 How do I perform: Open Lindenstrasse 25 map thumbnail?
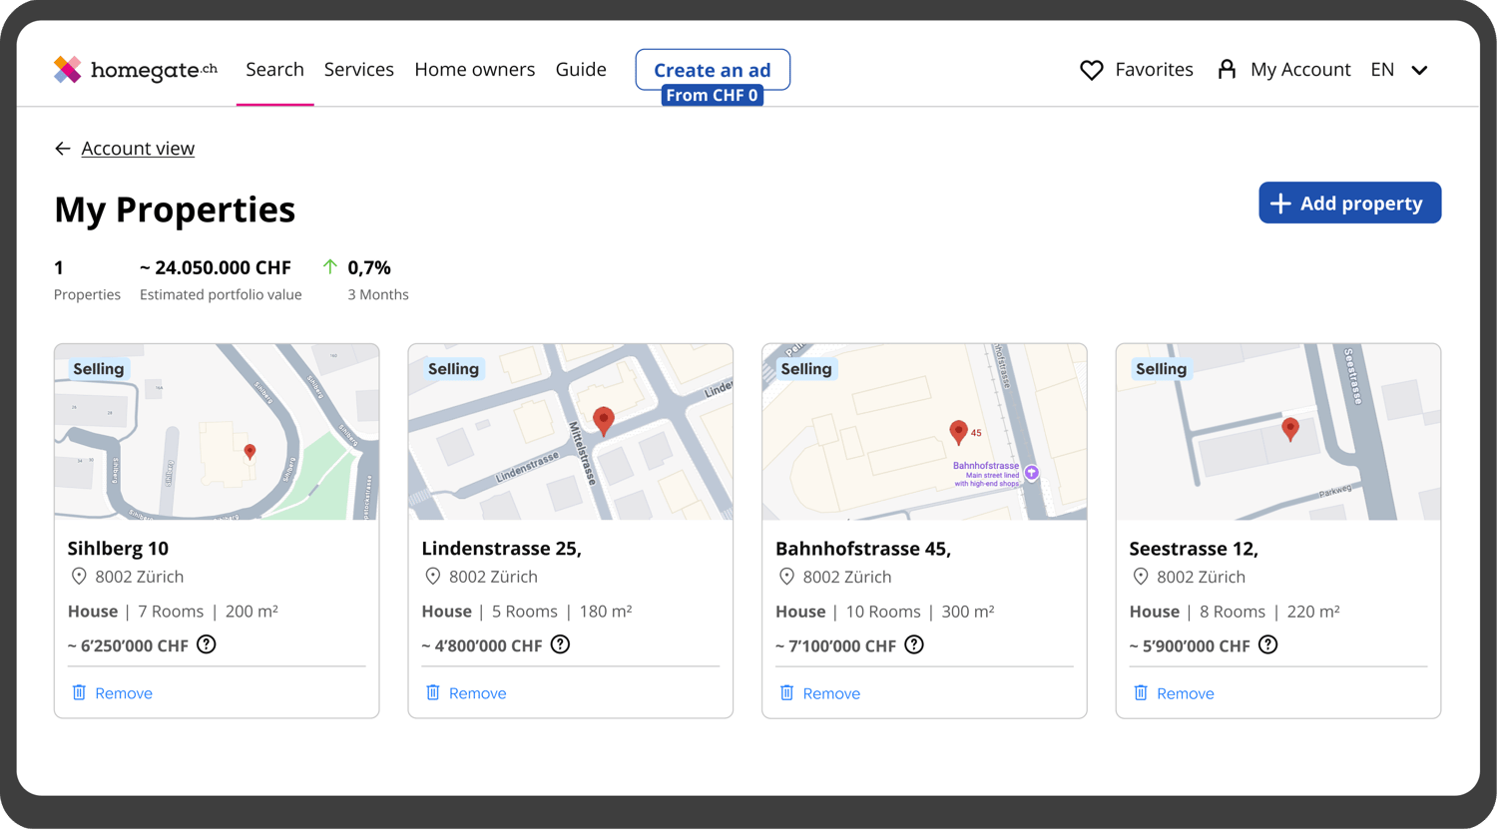coord(571,432)
